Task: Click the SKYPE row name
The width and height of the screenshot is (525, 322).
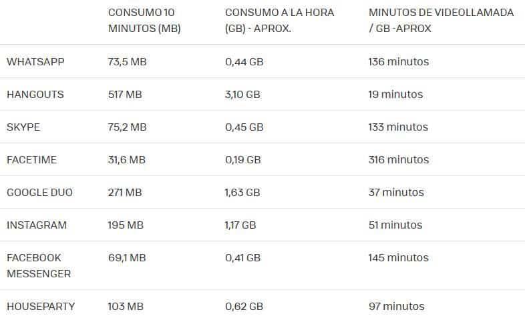Action: (x=23, y=127)
